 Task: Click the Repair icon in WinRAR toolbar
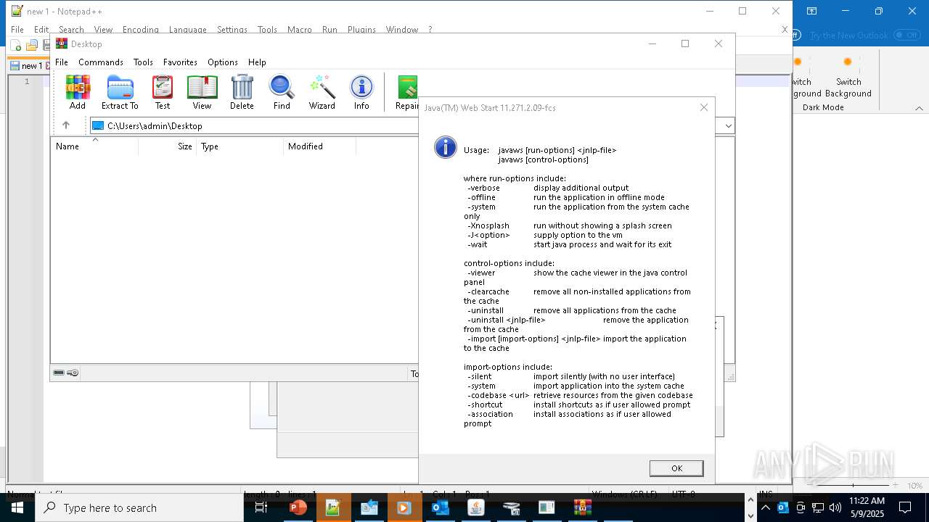pos(408,87)
